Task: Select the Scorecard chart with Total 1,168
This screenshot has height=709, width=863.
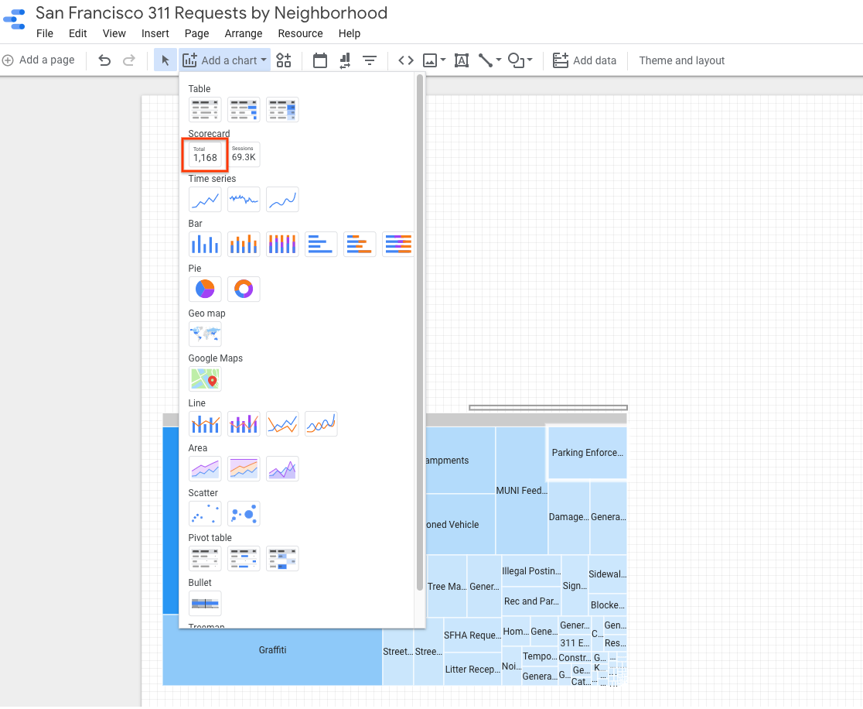Action: click(x=205, y=155)
